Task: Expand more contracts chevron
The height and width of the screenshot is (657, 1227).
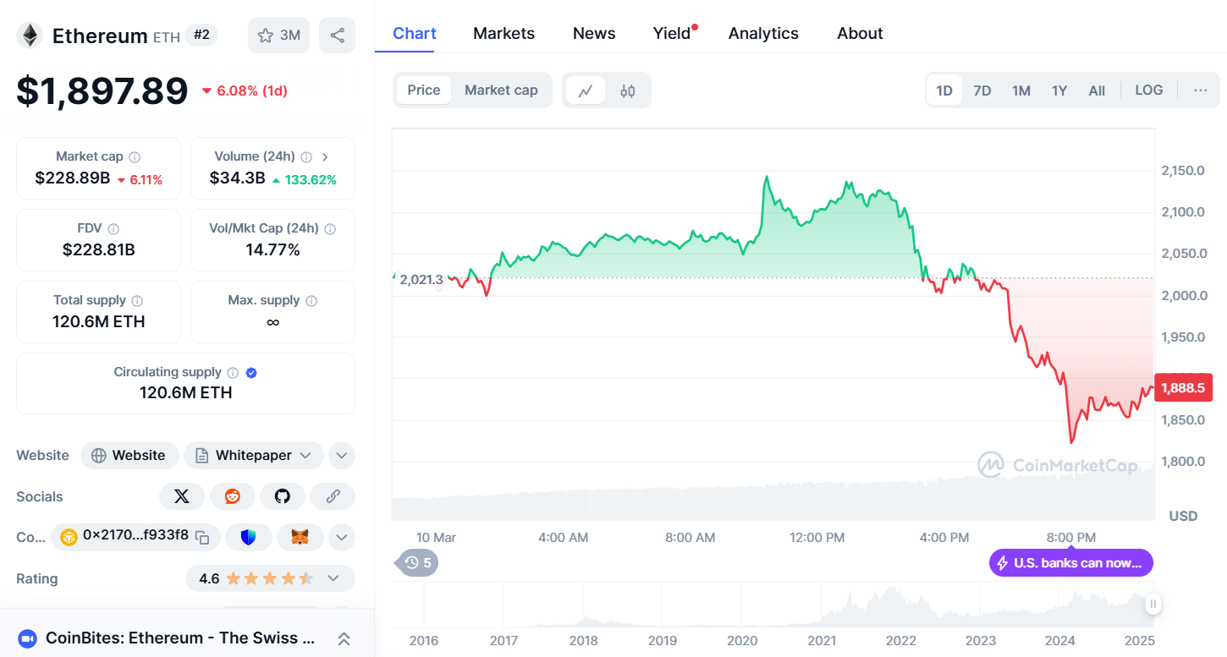Action: [341, 537]
